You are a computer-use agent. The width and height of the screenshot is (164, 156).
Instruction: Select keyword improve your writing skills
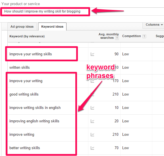click(x=30, y=54)
